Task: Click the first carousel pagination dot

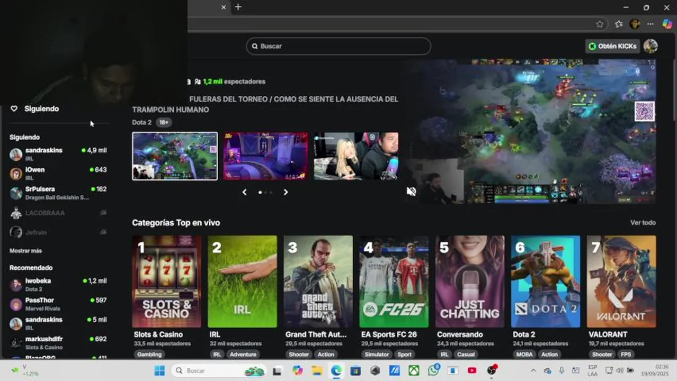Action: [260, 193]
